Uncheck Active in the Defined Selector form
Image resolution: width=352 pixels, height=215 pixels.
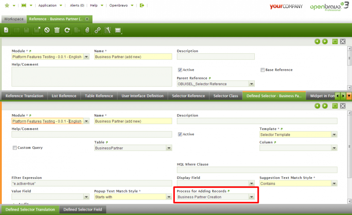tap(180, 134)
